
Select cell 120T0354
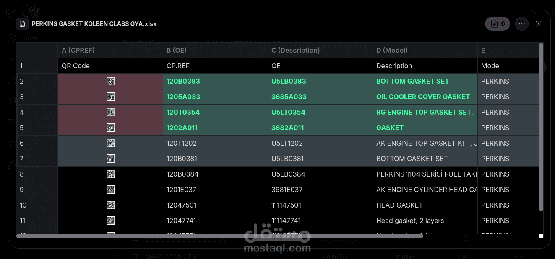coord(215,112)
